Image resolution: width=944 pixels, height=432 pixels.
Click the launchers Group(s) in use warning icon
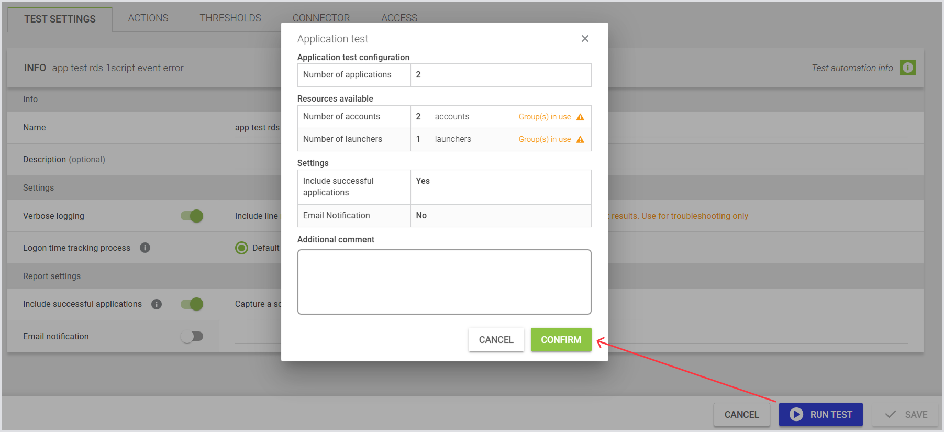click(x=580, y=139)
